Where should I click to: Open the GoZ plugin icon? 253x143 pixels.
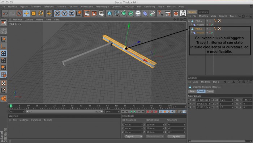point(183,13)
